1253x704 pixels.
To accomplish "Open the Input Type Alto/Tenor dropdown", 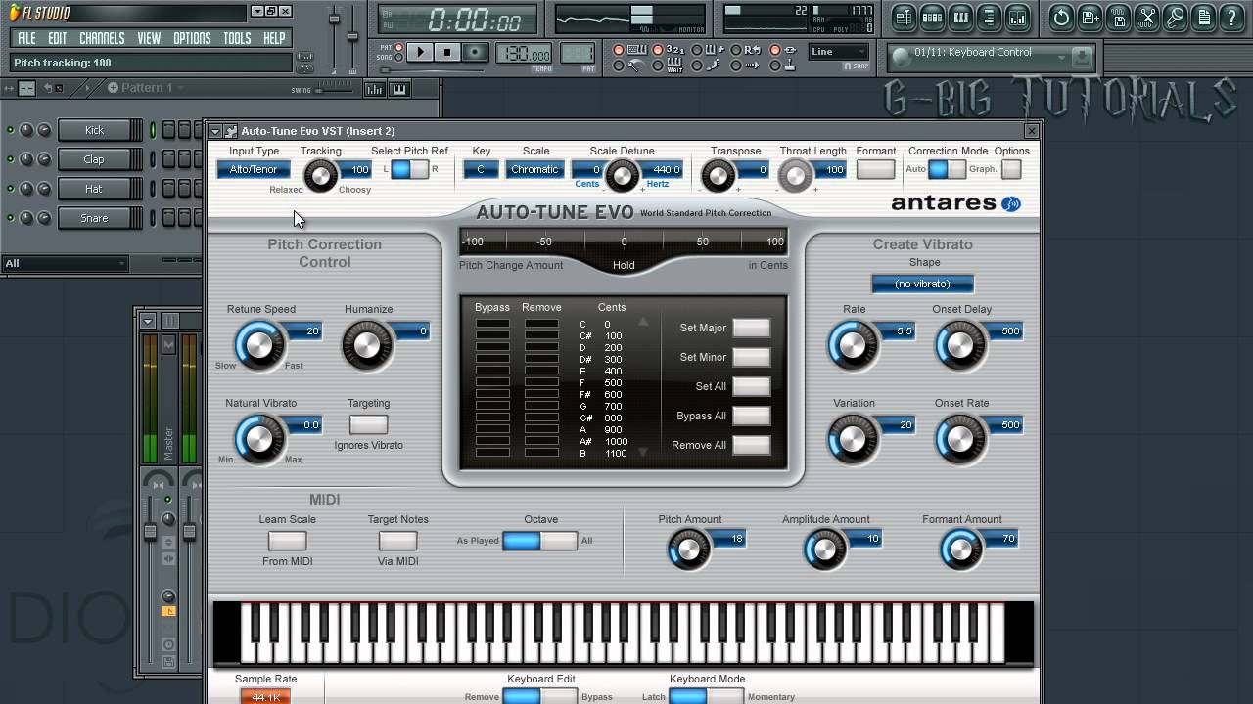I will click(x=254, y=169).
